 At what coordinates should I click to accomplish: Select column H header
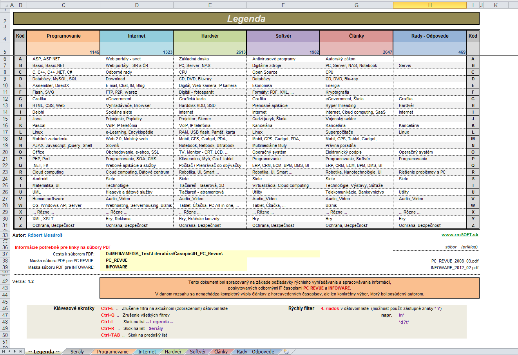[x=430, y=5]
